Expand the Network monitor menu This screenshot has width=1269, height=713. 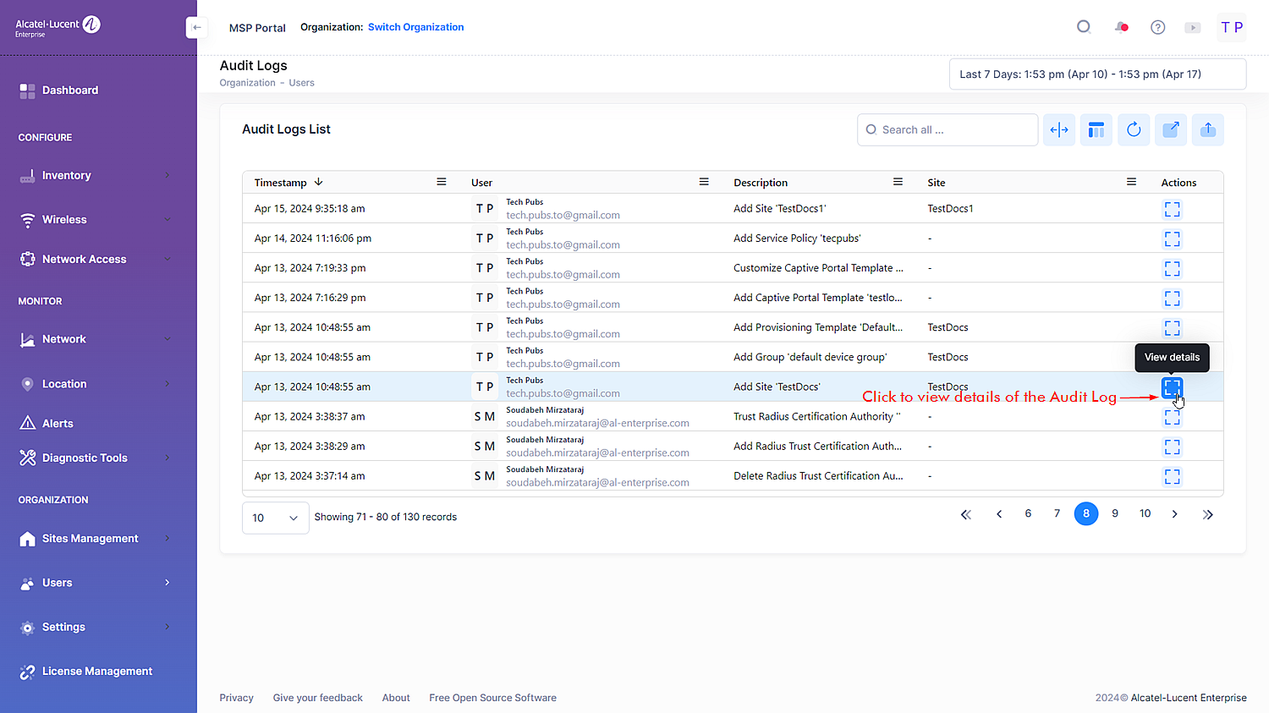point(95,339)
